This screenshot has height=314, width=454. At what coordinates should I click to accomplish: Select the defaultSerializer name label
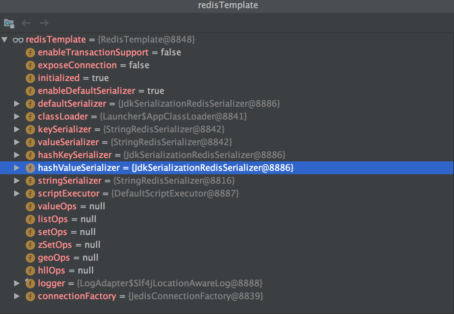(72, 104)
